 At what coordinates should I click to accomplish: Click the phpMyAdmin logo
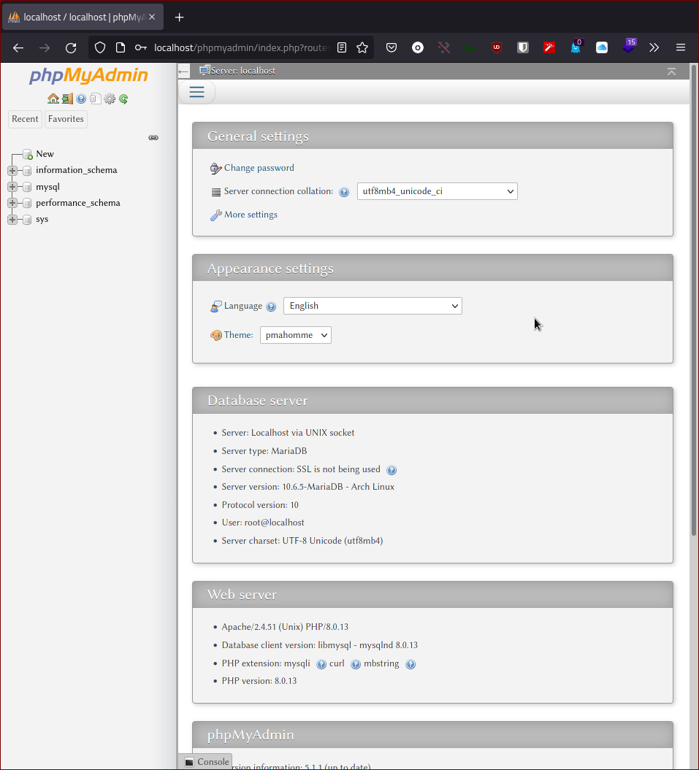pos(88,75)
